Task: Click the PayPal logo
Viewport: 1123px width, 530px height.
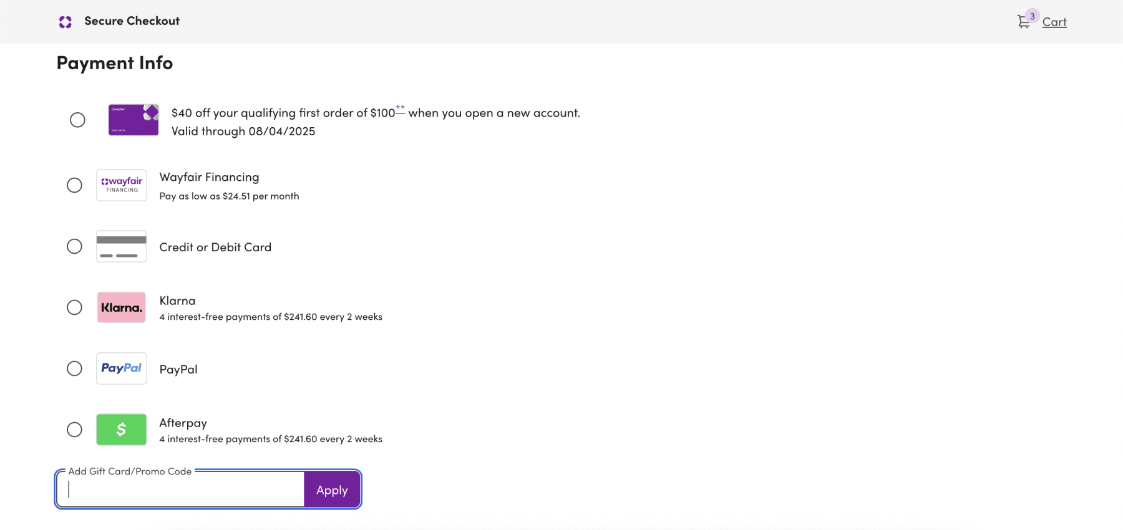Action: pyautogui.click(x=121, y=368)
